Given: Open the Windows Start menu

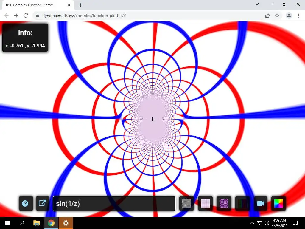Looking at the screenshot, I should click(7, 223).
